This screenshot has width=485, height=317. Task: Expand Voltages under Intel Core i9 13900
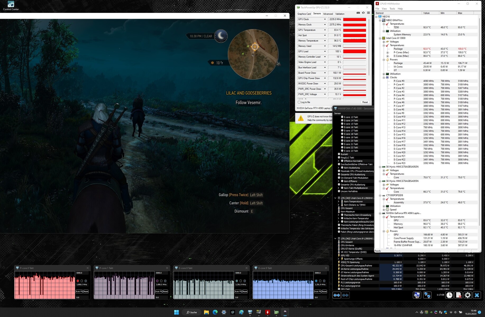(384, 42)
